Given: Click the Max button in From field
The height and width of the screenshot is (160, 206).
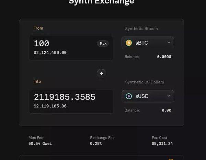Looking at the screenshot, I should [x=103, y=44].
